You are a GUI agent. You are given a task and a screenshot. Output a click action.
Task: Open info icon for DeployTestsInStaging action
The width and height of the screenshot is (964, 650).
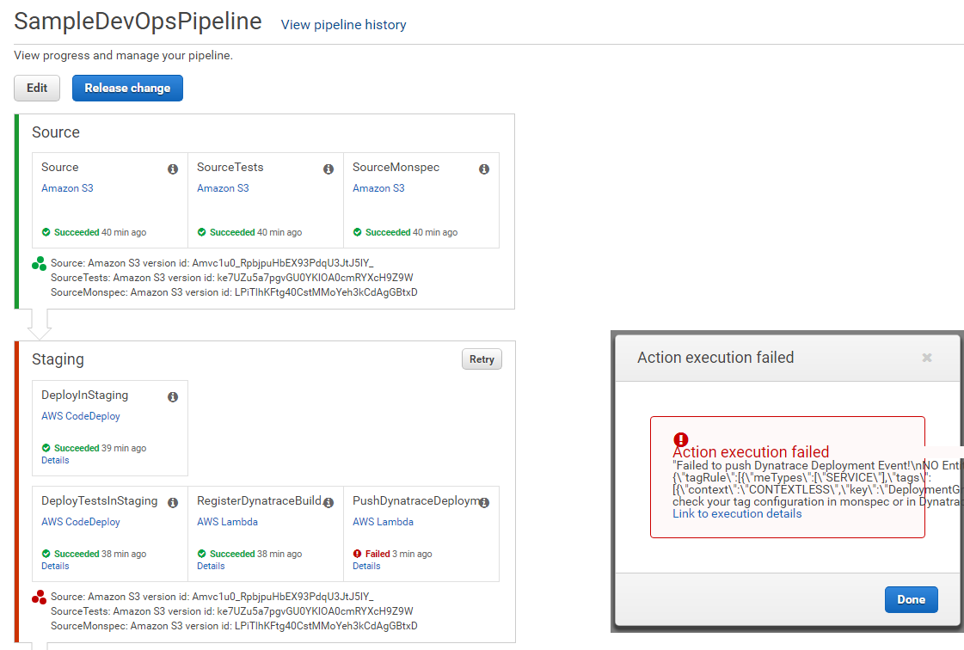click(173, 503)
